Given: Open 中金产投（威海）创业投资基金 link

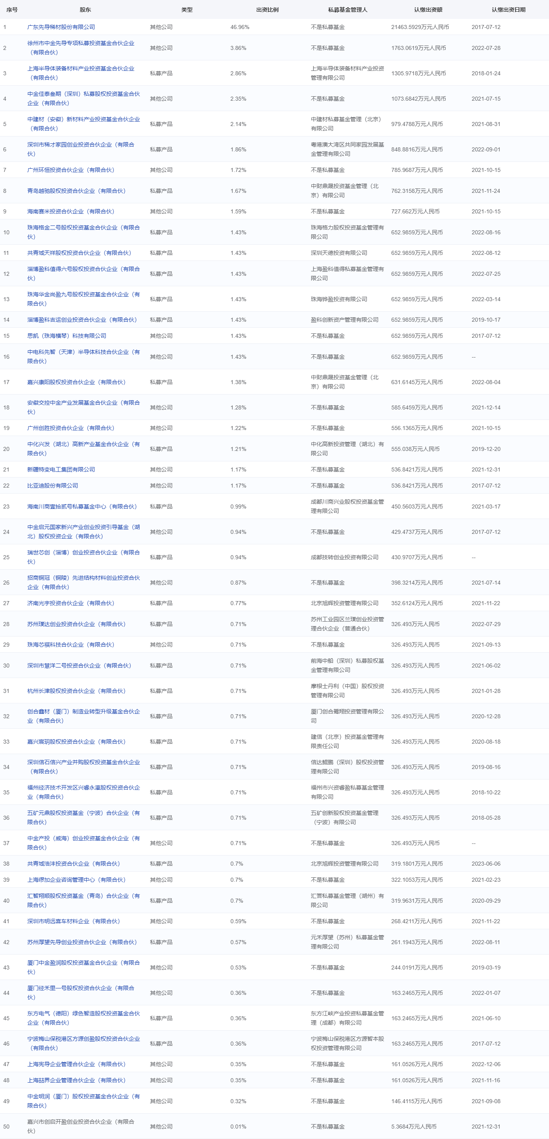Looking at the screenshot, I should tap(84, 843).
